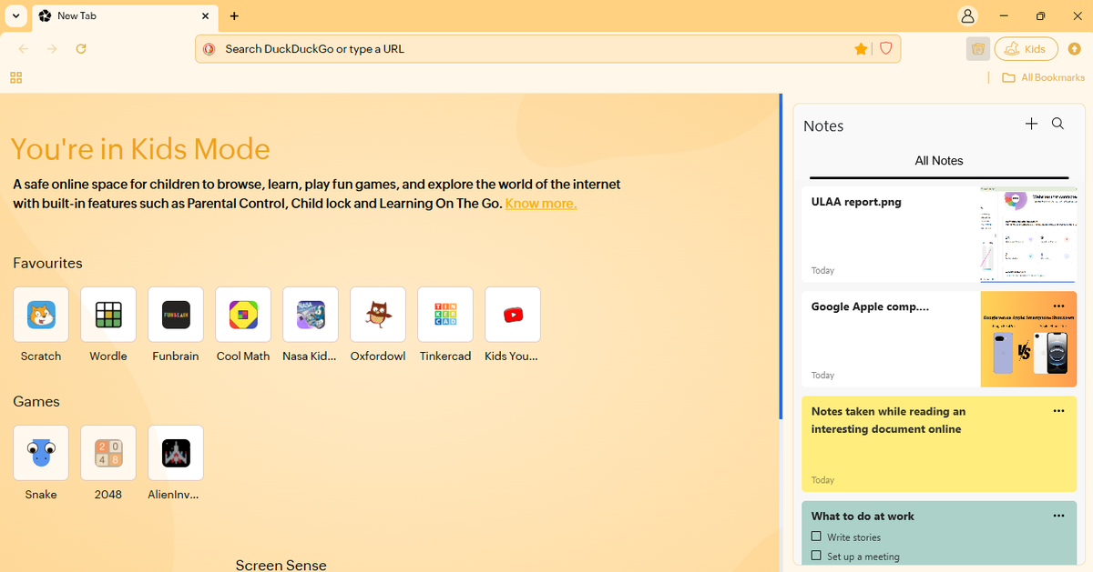1093x572 pixels.
Task: Click the Kids mode button
Action: coord(1026,49)
